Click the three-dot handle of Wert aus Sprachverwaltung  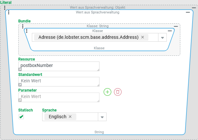(x=9, y=12)
